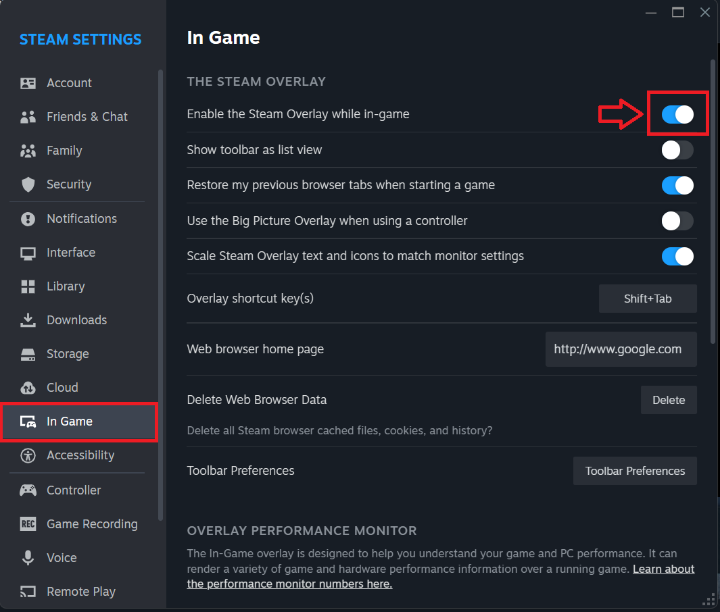Viewport: 720px width, 612px height.
Task: Click the Shift+Tab overlay shortcut box
Action: tap(648, 299)
